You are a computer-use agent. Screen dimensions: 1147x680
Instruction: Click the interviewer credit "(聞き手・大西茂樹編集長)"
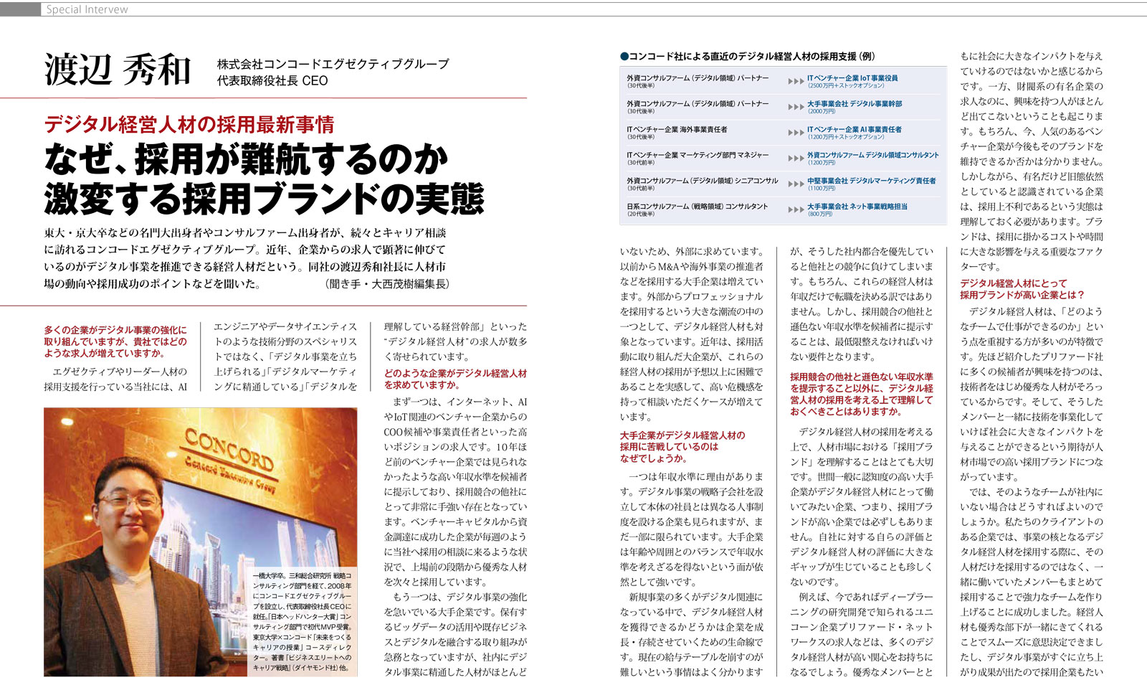387,283
